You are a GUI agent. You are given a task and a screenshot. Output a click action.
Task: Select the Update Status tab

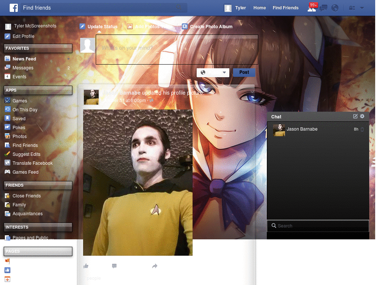click(x=99, y=26)
